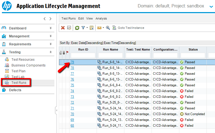Expand the Requirements sidebar section
The width and height of the screenshot is (215, 133).
[51, 44]
